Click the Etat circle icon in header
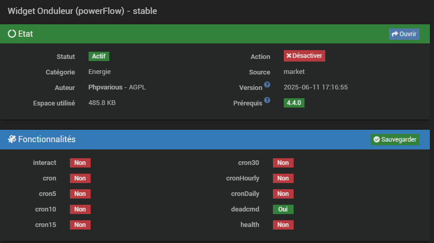Viewport: 434px width, 243px height. click(x=12, y=34)
